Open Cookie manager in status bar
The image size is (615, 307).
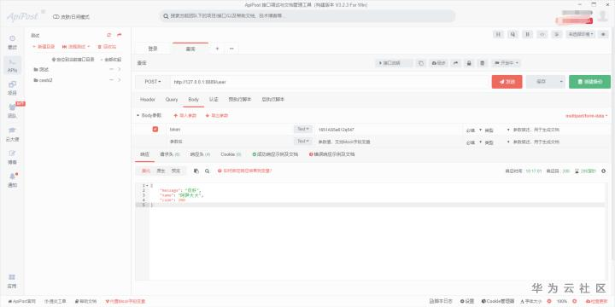(498, 301)
